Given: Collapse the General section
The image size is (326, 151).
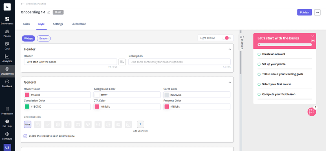Looking at the screenshot, I should (x=230, y=82).
